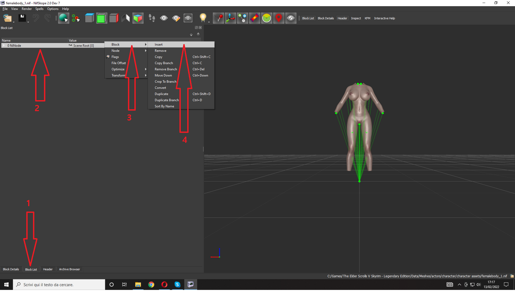Toggle the draw axes icon

[x=230, y=18]
